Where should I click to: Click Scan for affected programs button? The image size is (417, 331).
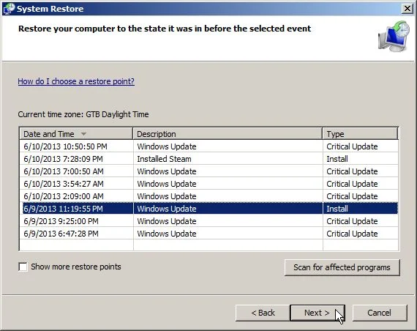pos(342,267)
